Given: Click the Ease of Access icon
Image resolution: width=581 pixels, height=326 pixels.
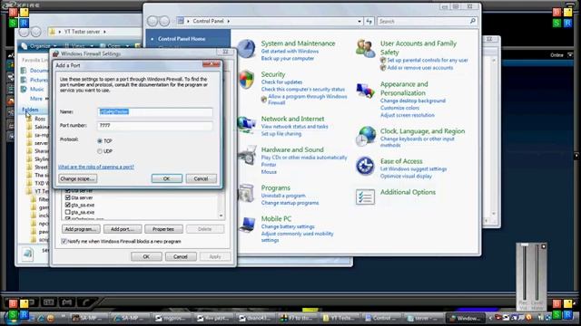Looking at the screenshot, I should (365, 166).
